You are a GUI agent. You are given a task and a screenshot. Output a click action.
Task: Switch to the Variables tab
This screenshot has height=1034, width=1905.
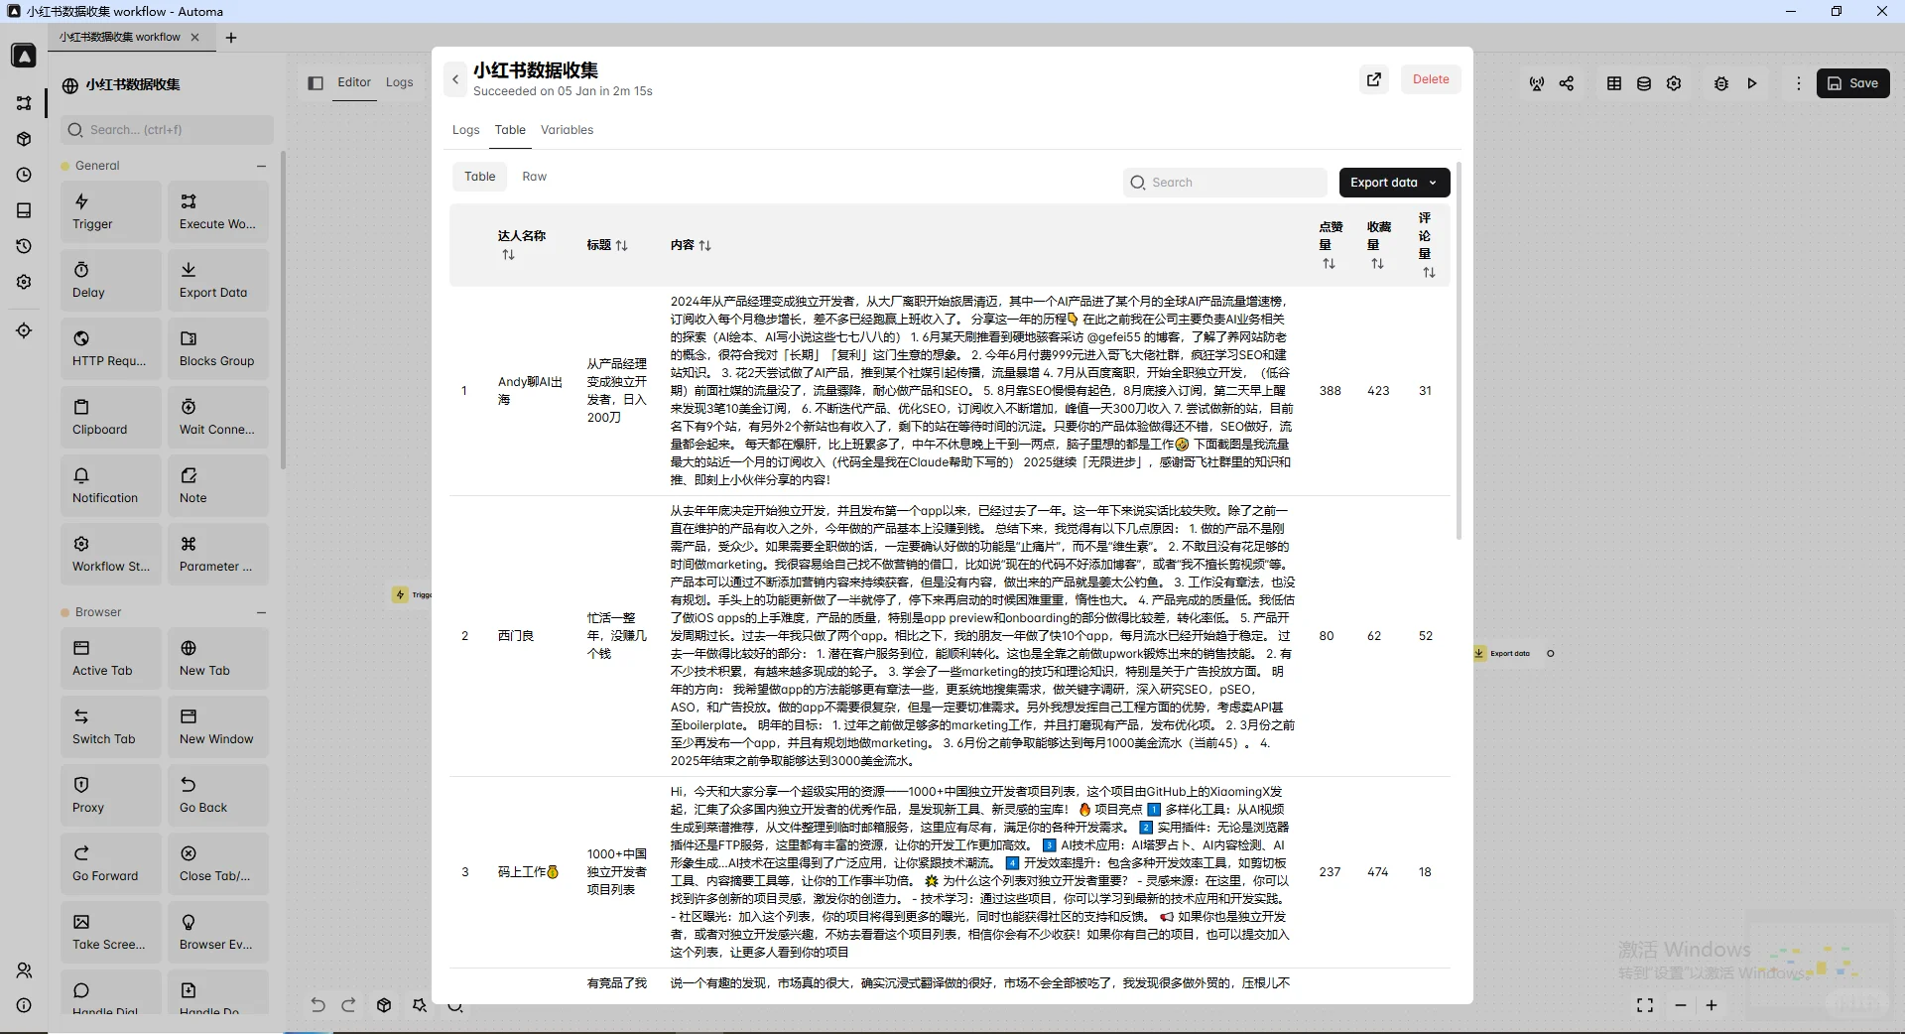567,130
